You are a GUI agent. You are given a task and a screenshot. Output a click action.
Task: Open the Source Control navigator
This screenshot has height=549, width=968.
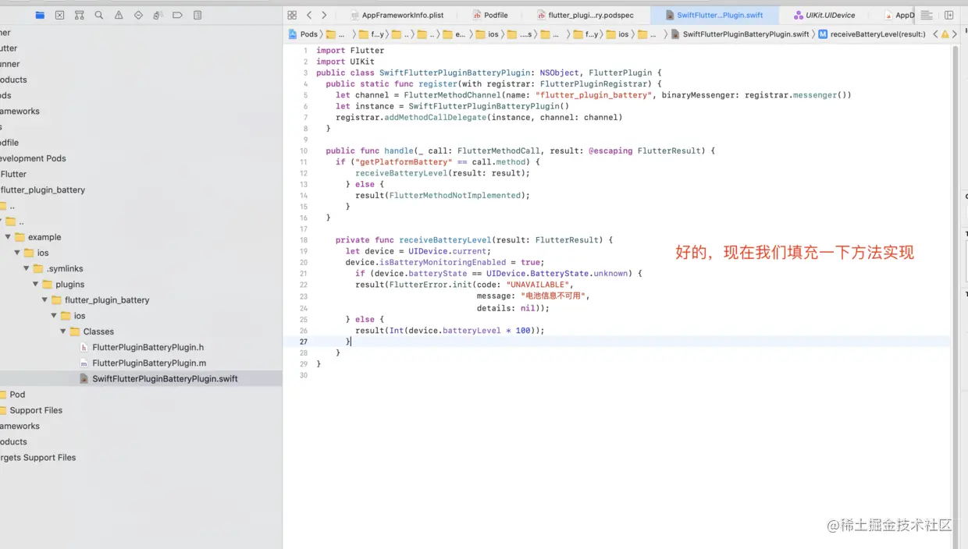[x=60, y=15]
